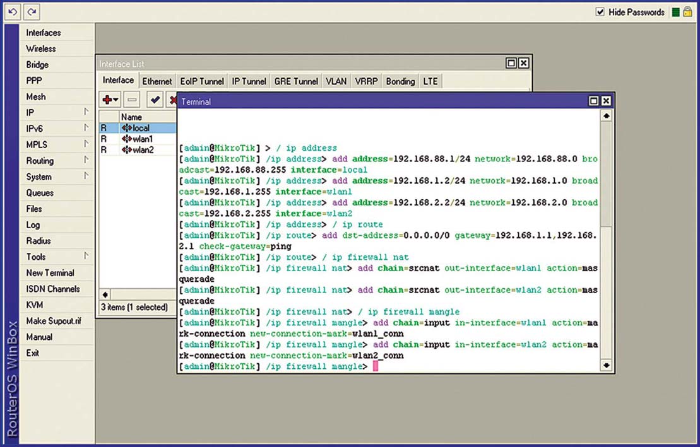Open Interfaces from the sidebar menu
The width and height of the screenshot is (700, 447).
[x=57, y=33]
